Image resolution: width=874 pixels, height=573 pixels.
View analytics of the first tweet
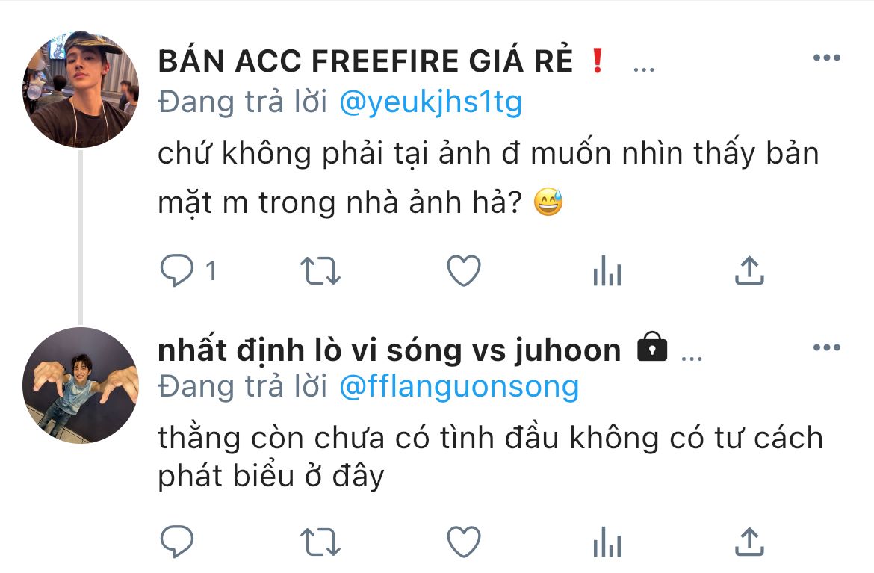[607, 270]
